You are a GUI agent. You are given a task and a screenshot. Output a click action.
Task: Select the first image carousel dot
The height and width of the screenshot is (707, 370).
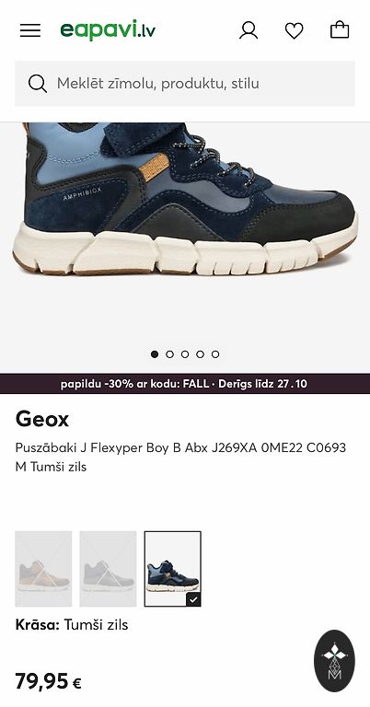tap(155, 354)
